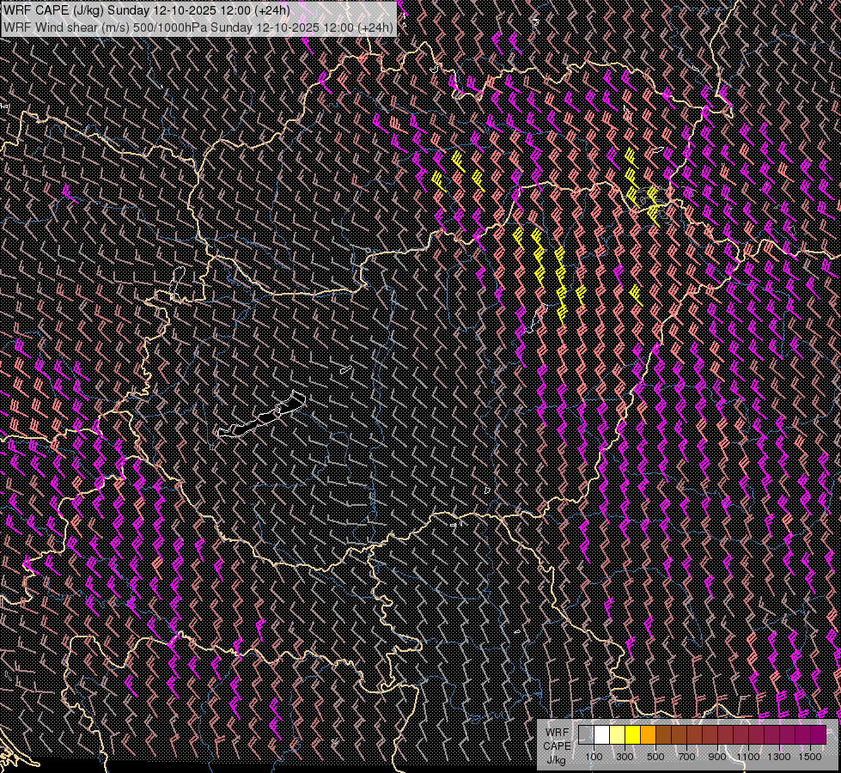The image size is (841, 773).
Task: Click the WRF CAPE title line at top
Action: pyautogui.click(x=146, y=10)
